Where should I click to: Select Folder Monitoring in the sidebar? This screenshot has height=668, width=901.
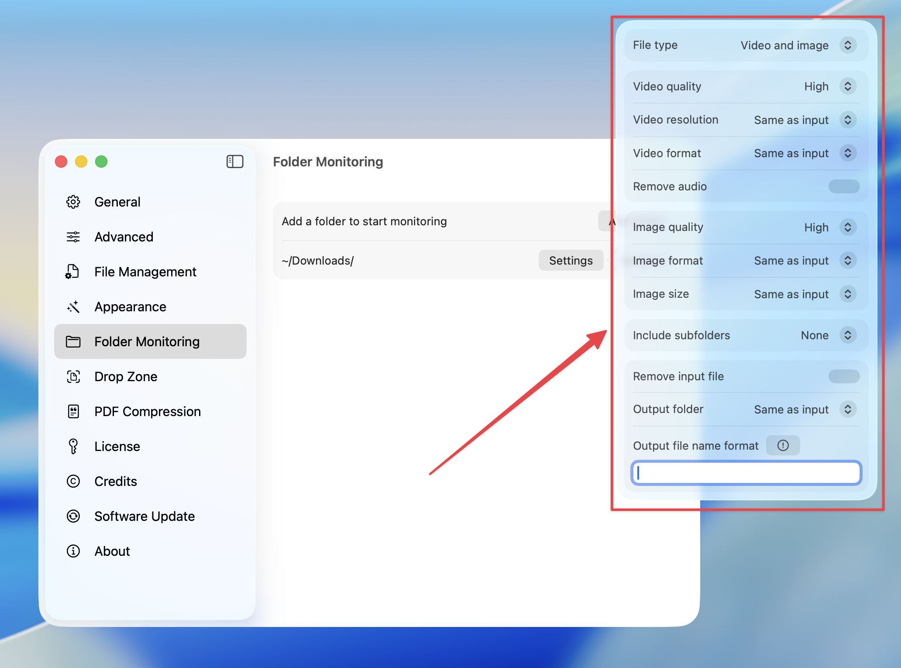(x=147, y=341)
